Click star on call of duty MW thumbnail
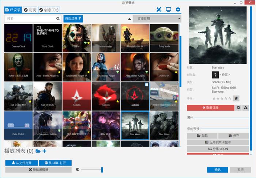This screenshot has height=178, width=256. [30, 101]
